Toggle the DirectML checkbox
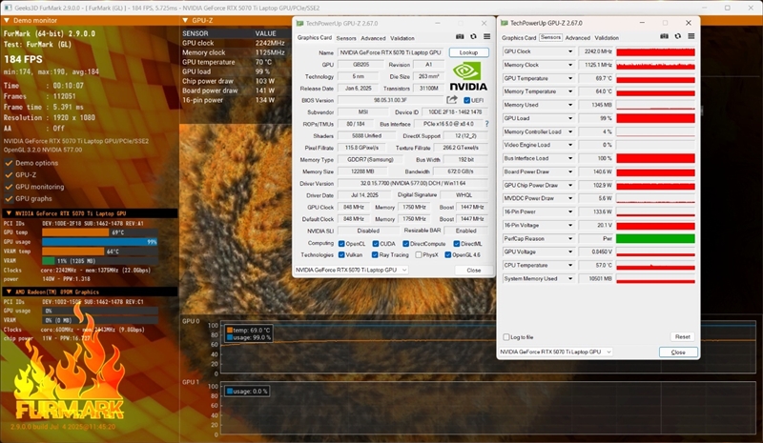 coord(457,244)
